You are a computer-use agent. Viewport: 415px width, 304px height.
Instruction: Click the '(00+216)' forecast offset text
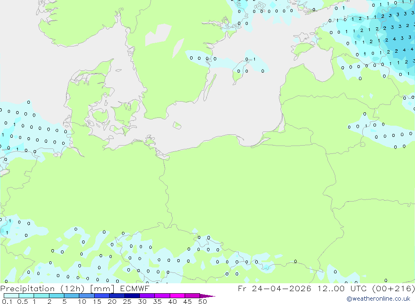pyautogui.click(x=393, y=289)
